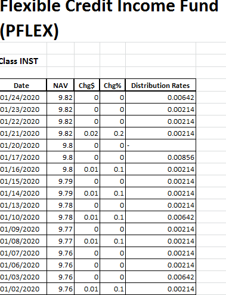Click the Distribution Rates column header
The height and width of the screenshot is (295, 226).
pyautogui.click(x=160, y=86)
